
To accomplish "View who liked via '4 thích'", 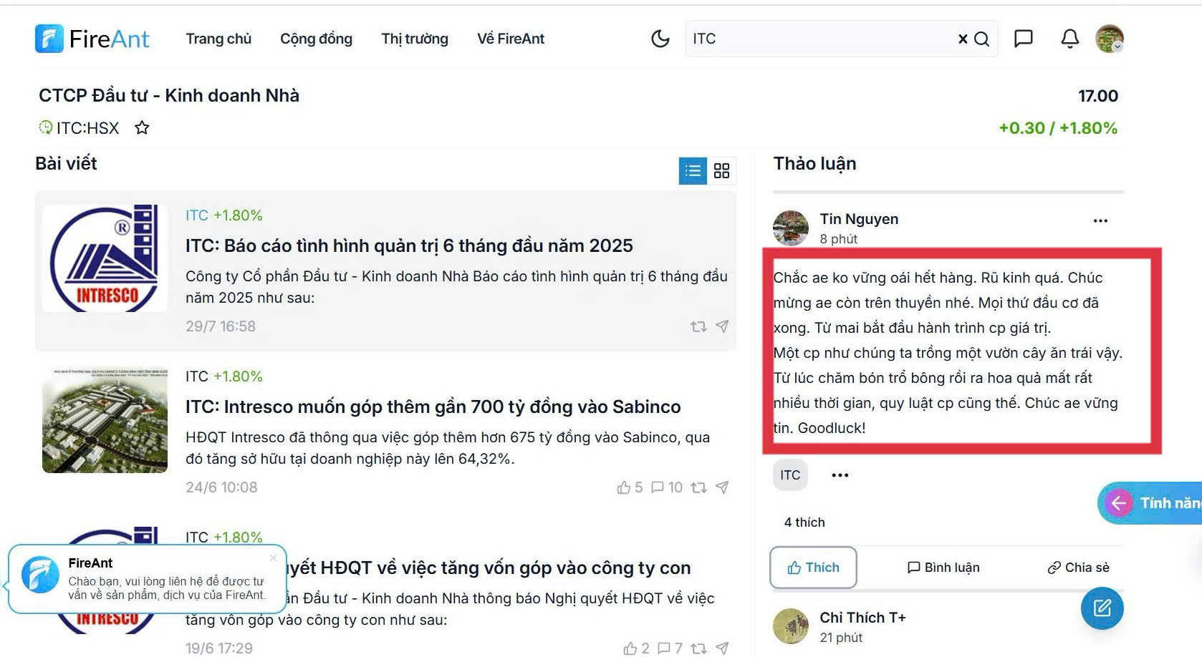I will (804, 522).
